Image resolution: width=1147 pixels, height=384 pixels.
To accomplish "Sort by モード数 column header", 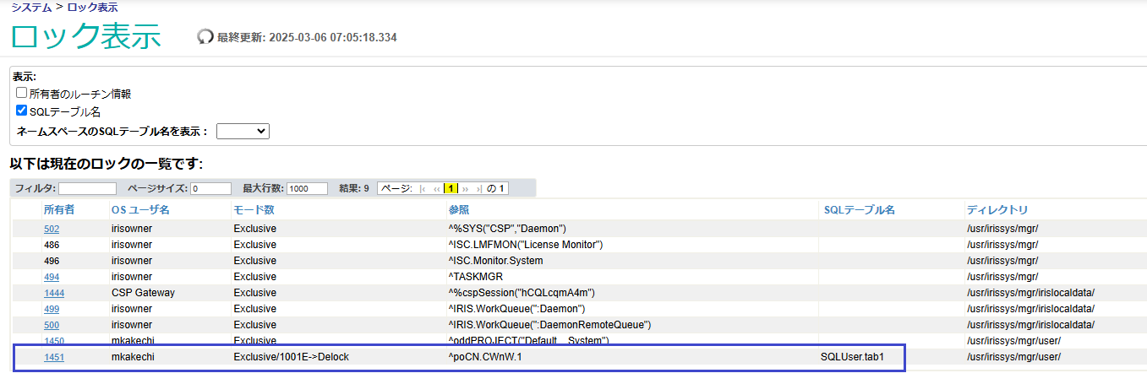I will 254,209.
